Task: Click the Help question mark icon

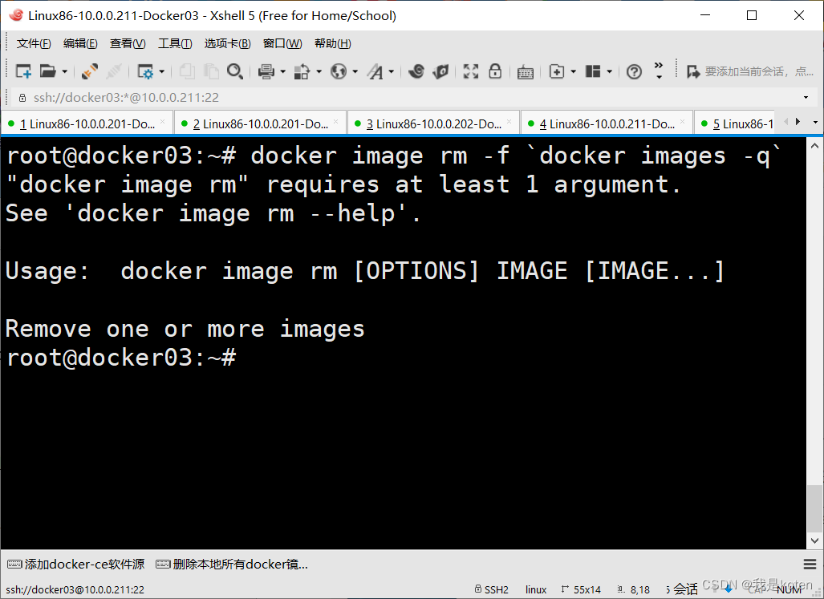Action: pyautogui.click(x=635, y=71)
